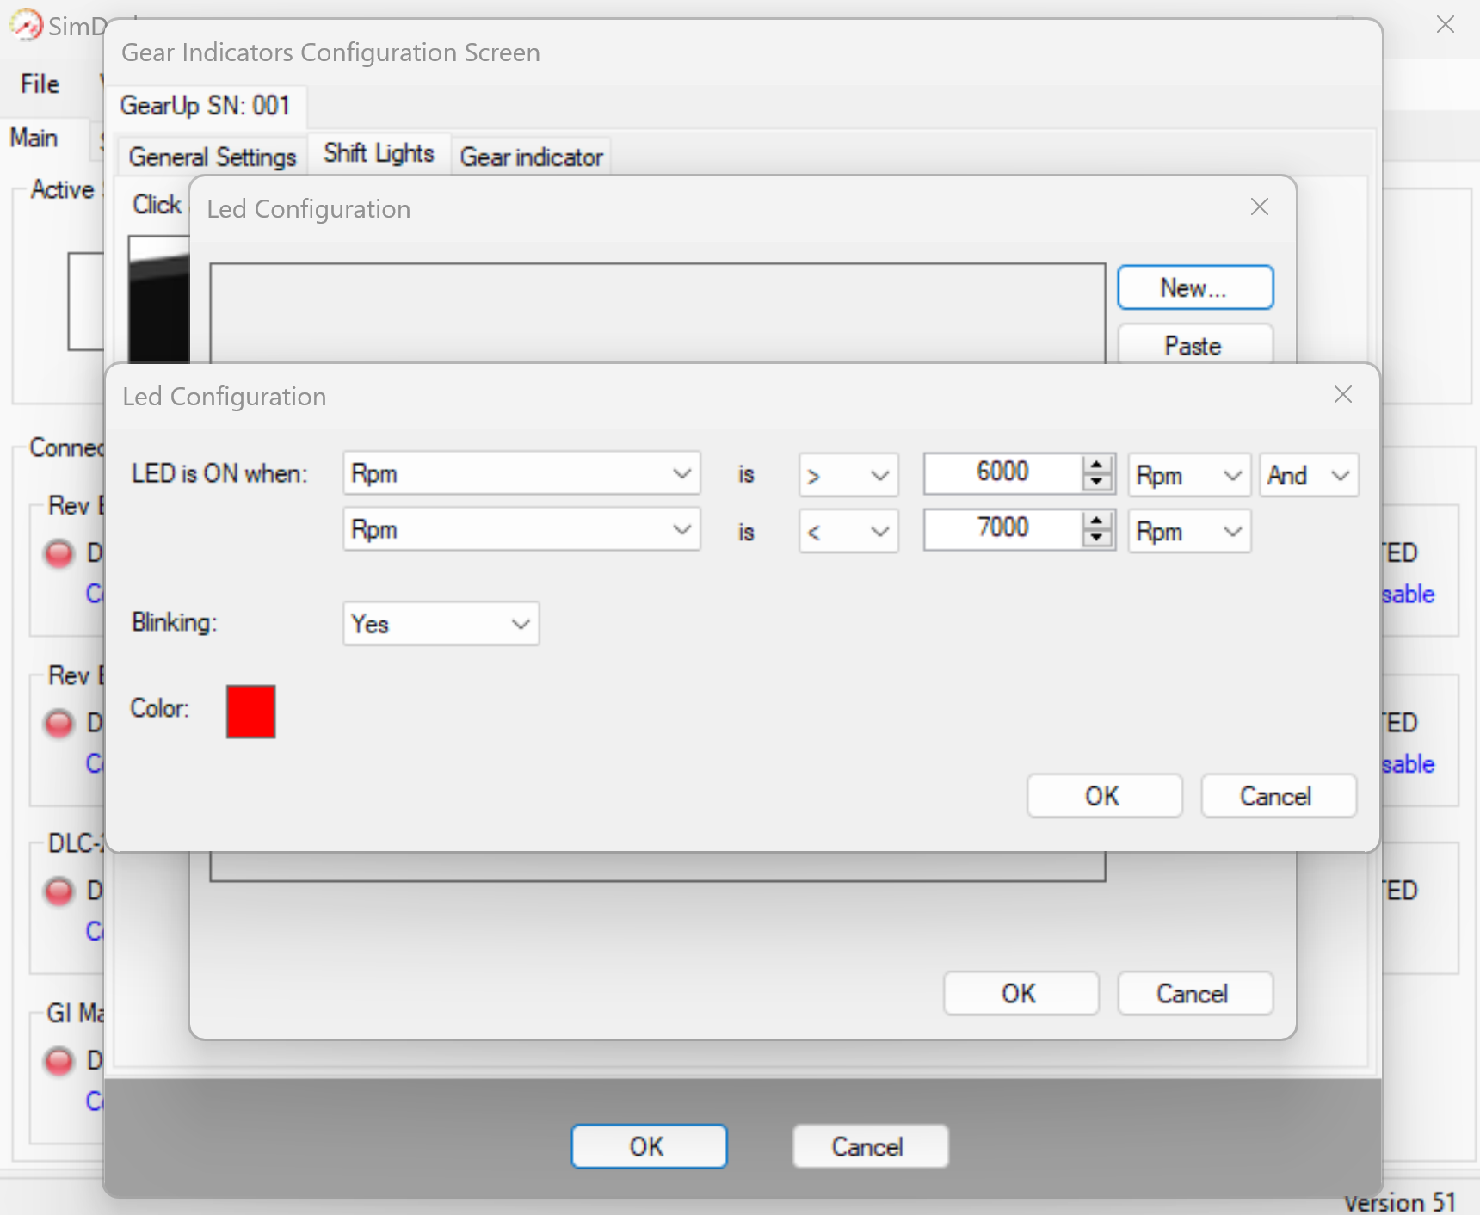1480x1215 pixels.
Task: Increase the 7000 Rpm value with up arrow
Action: 1096,521
